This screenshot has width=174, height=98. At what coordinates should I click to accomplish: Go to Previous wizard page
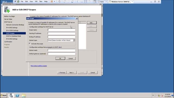click(62, 73)
